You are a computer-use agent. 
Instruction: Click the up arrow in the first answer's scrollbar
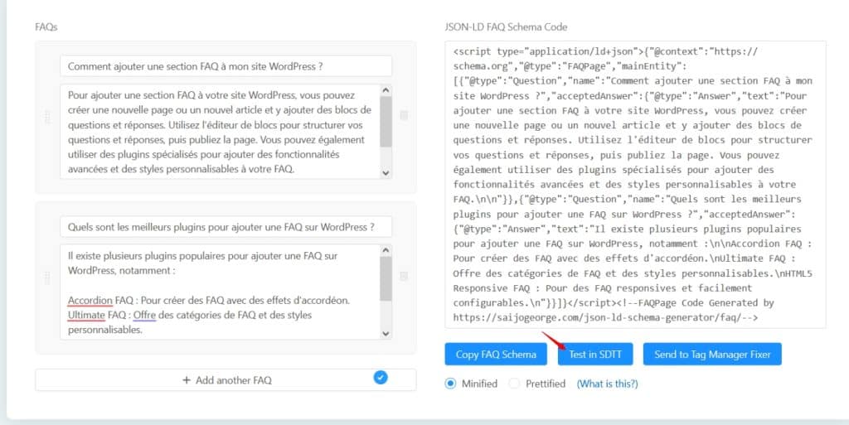tap(386, 91)
